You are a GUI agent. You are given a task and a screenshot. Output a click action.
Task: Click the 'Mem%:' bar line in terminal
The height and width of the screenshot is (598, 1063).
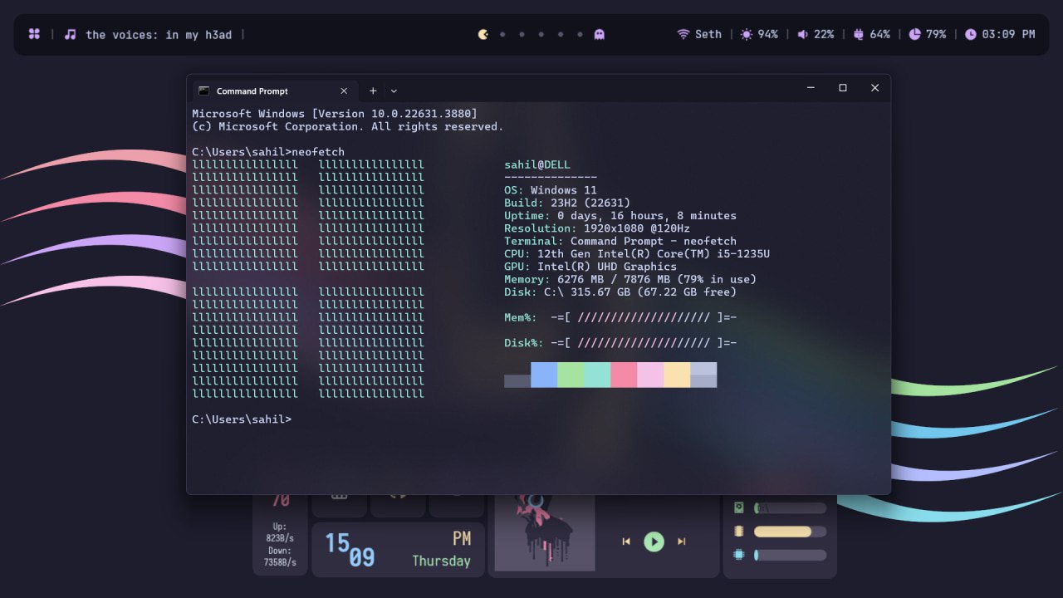[620, 317]
